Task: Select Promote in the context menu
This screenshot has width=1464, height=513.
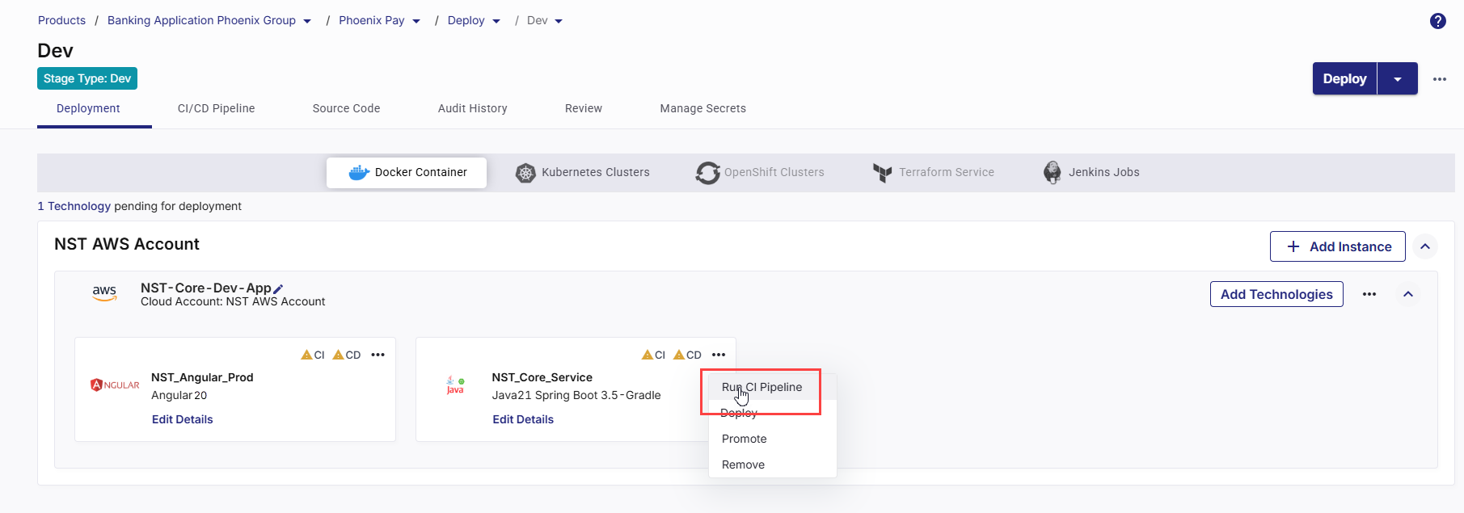Action: (x=744, y=439)
